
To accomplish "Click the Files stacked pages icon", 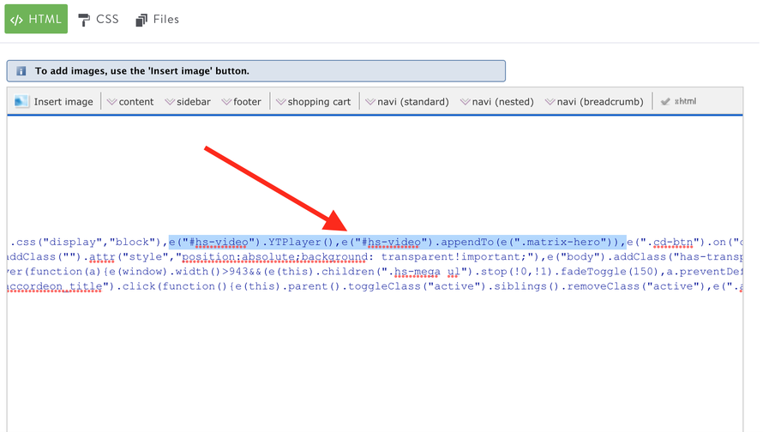I will click(x=141, y=20).
